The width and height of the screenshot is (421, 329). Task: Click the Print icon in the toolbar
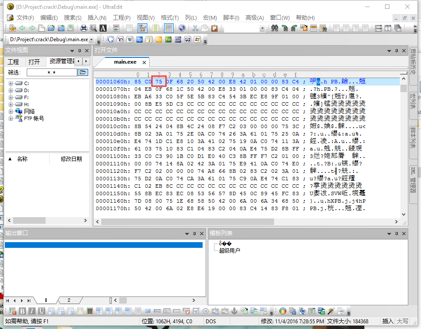[83, 28]
